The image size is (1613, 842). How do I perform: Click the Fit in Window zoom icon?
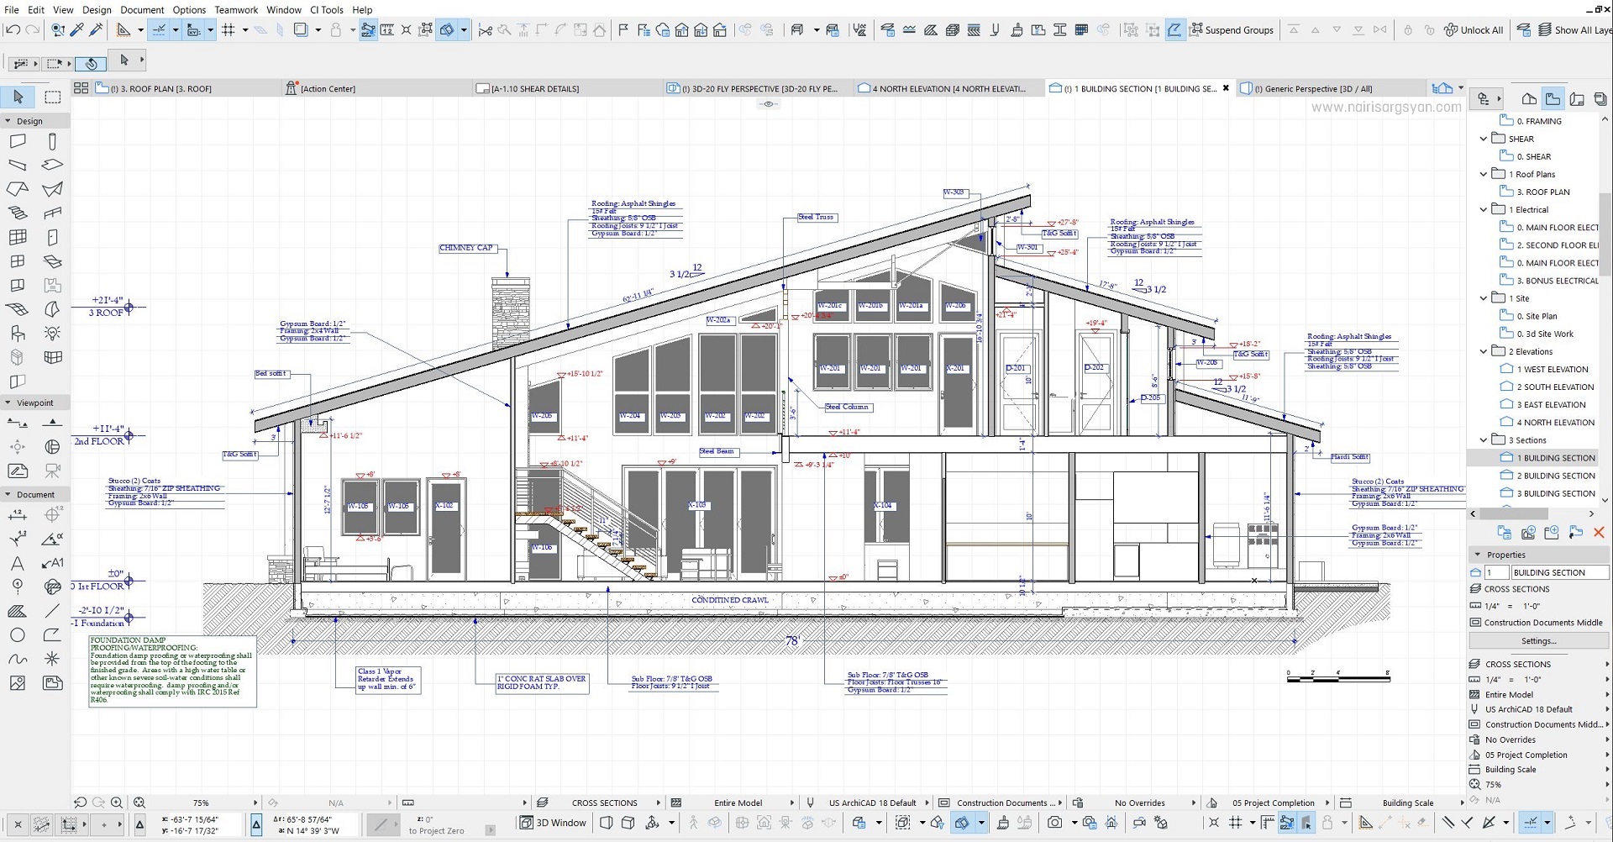click(139, 803)
